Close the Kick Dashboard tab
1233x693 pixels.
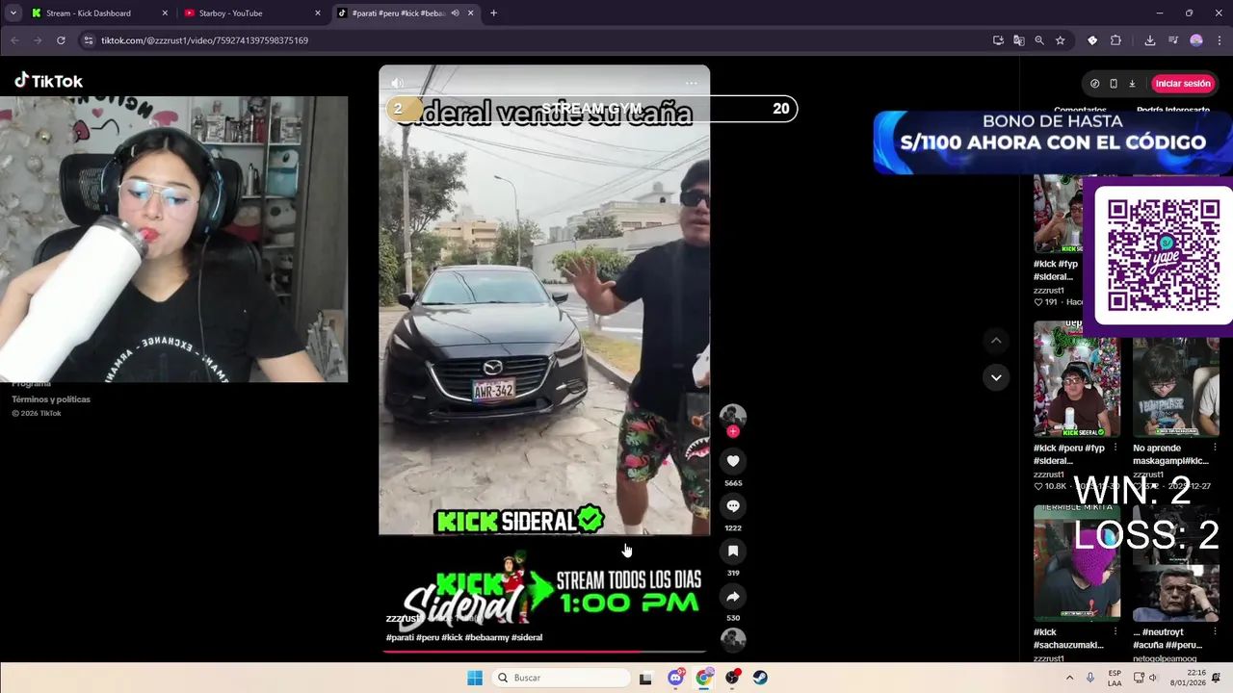[165, 13]
